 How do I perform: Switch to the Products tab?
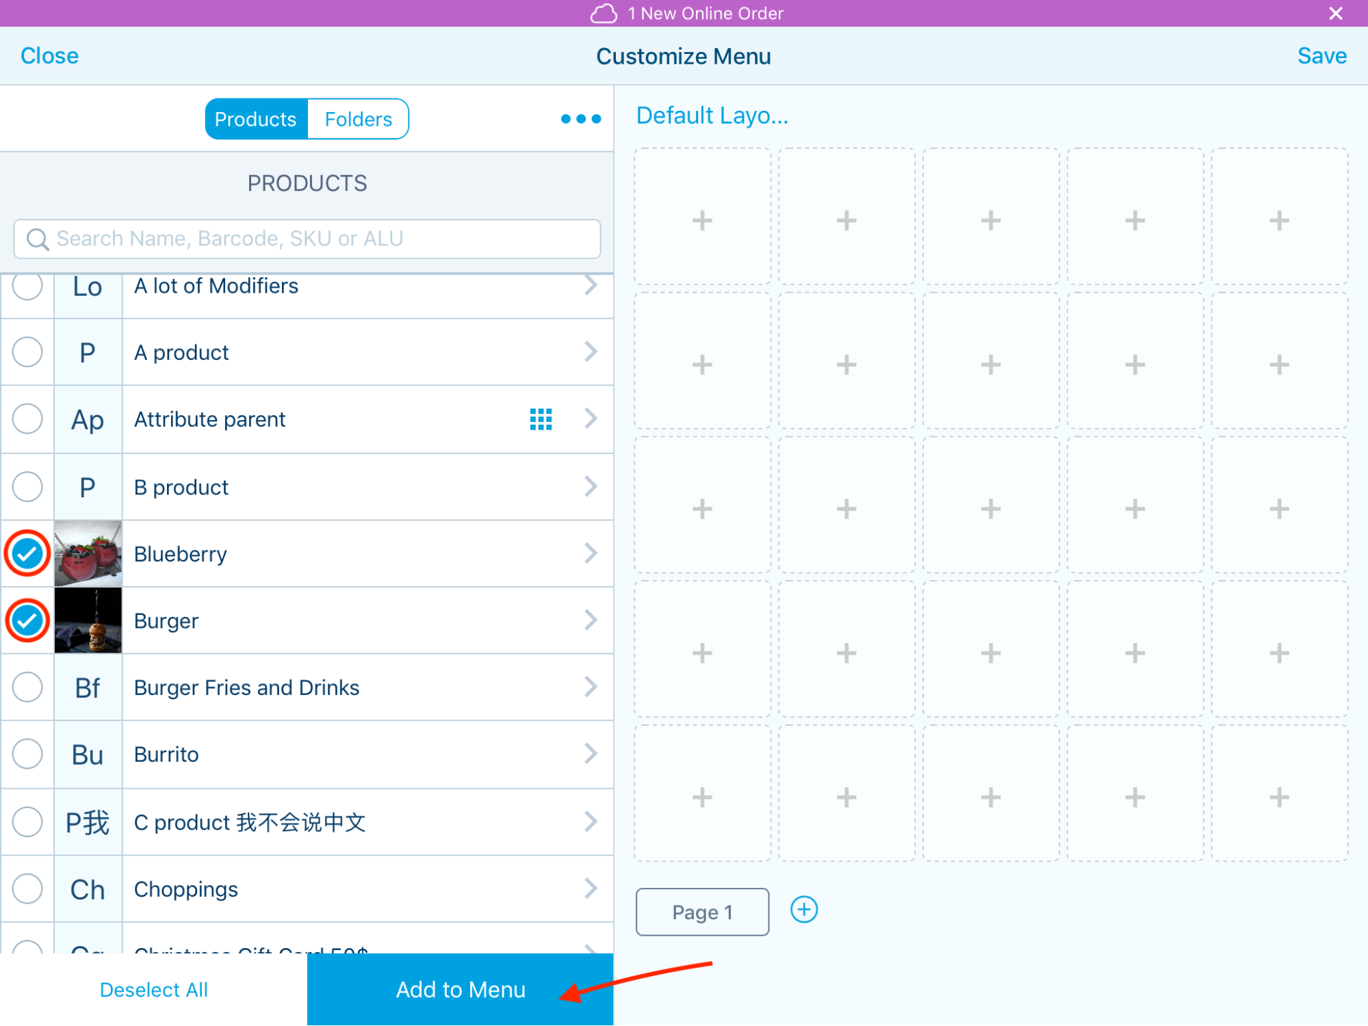click(255, 118)
